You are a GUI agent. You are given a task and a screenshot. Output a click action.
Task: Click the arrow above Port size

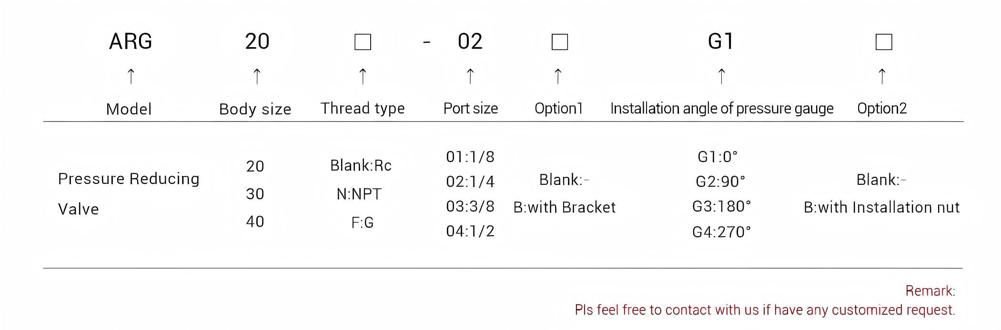tap(470, 76)
